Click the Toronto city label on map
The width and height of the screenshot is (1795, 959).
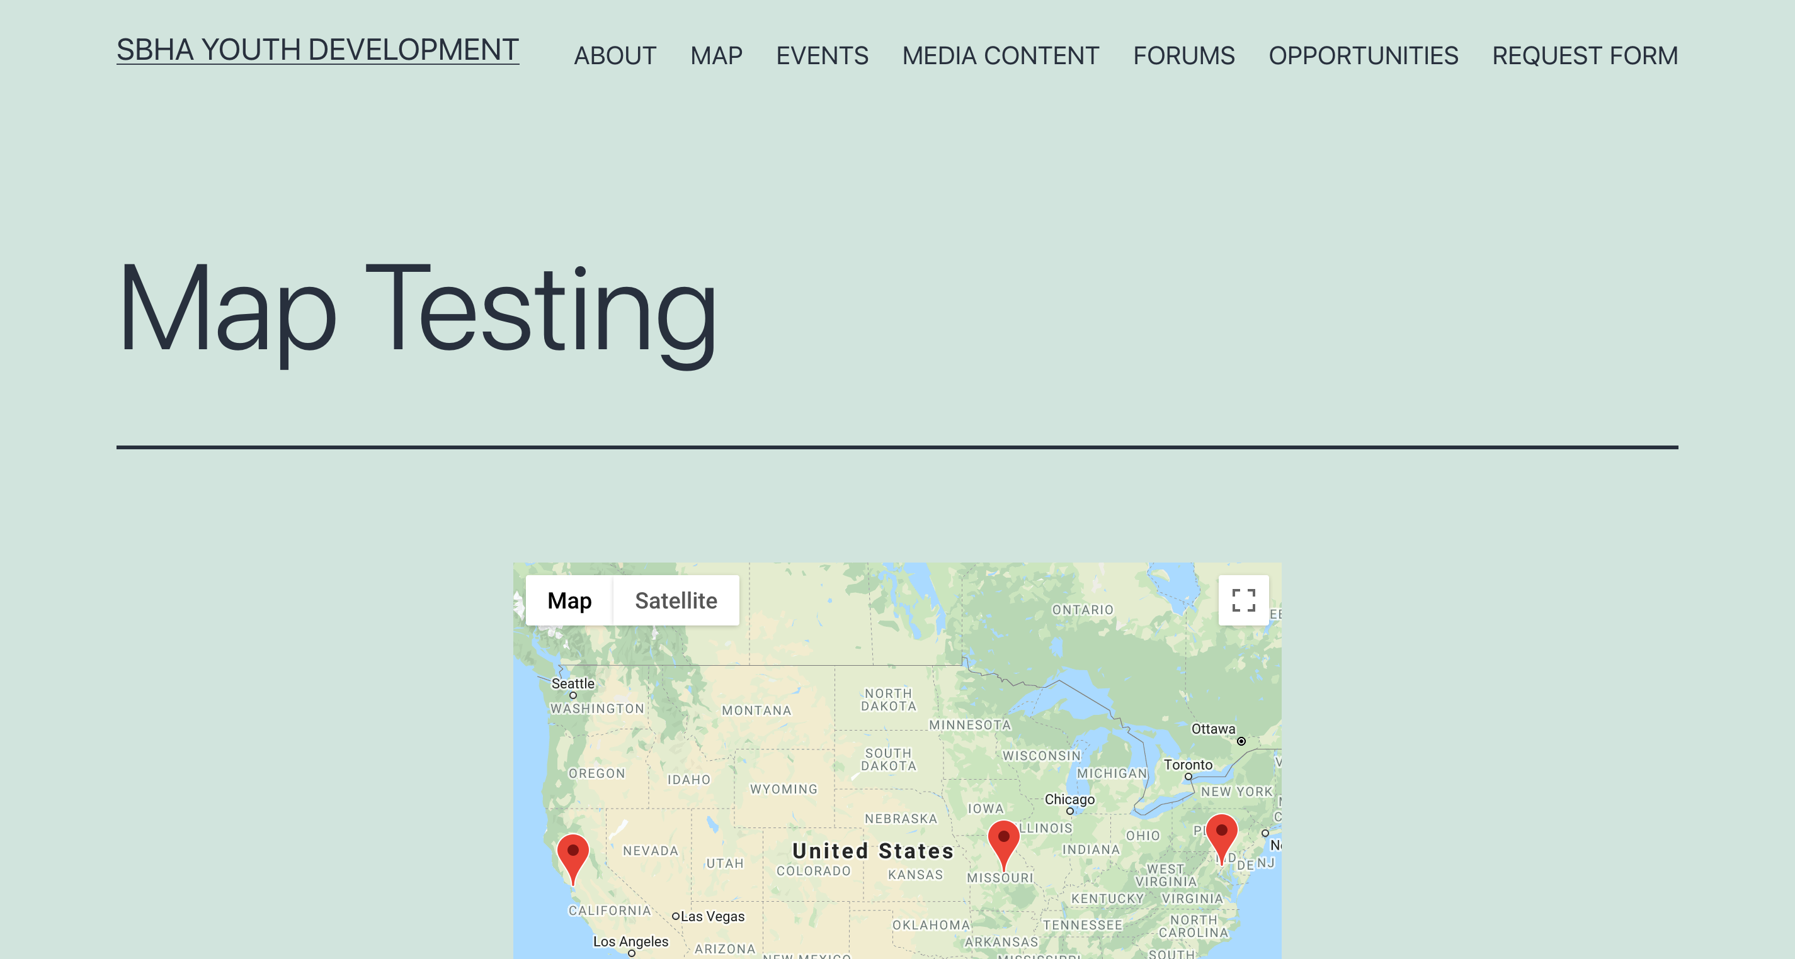coord(1188,765)
